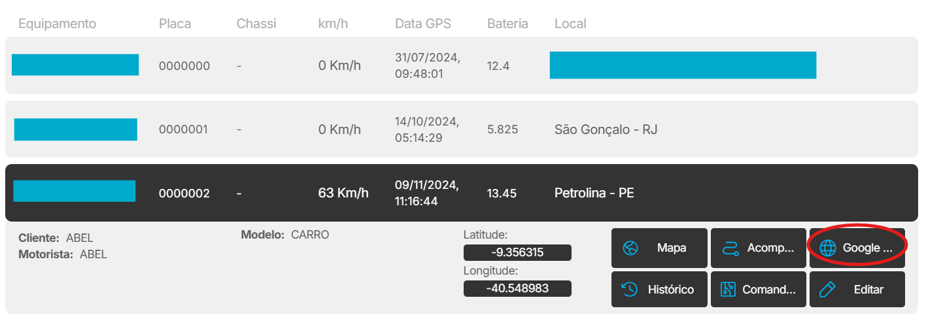Collapse the selected Petrolina - PE row
Viewport: 926px width, 319px height.
coord(594,193)
